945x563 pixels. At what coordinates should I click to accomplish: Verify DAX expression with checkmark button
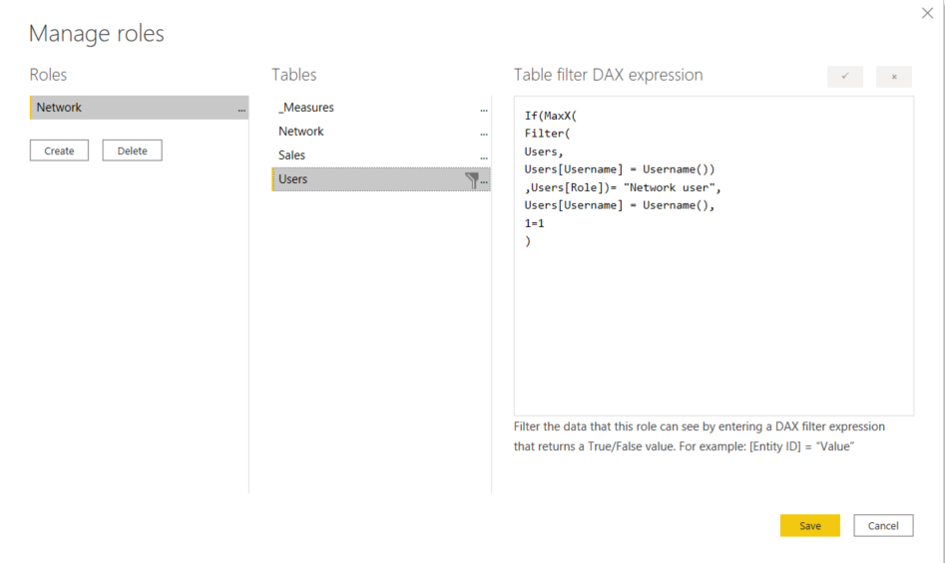[x=845, y=77]
